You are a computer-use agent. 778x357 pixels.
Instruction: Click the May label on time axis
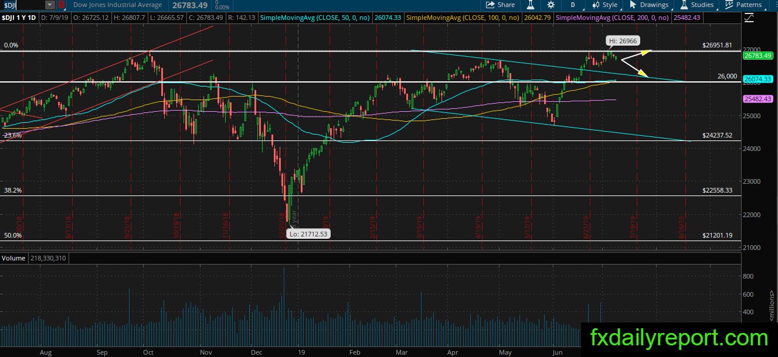tap(504, 352)
